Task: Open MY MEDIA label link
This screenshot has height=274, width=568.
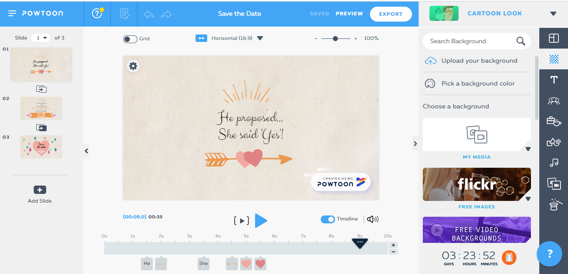Action: point(477,157)
